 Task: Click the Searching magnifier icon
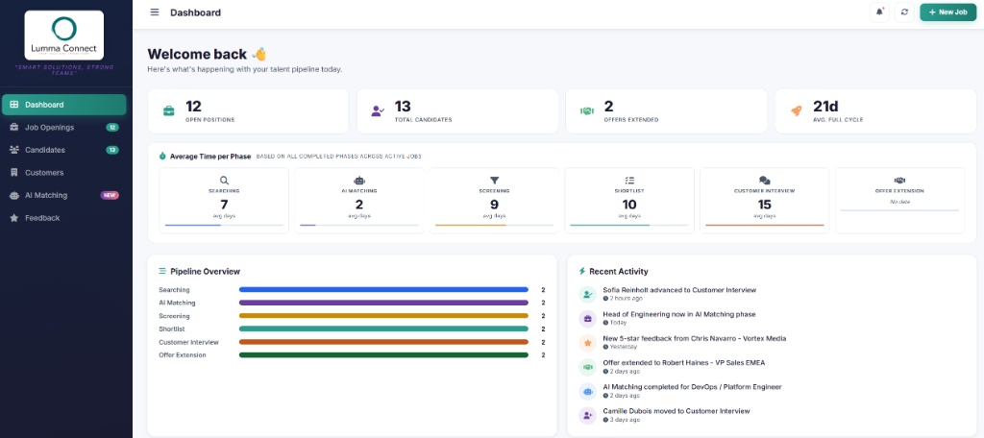click(x=224, y=180)
